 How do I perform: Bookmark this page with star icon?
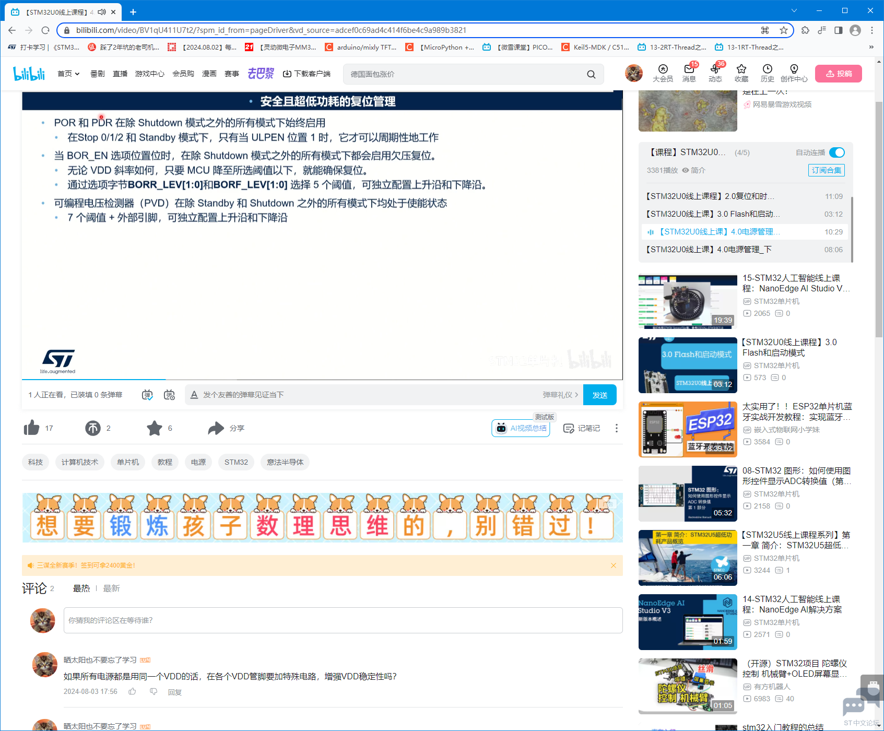[784, 30]
